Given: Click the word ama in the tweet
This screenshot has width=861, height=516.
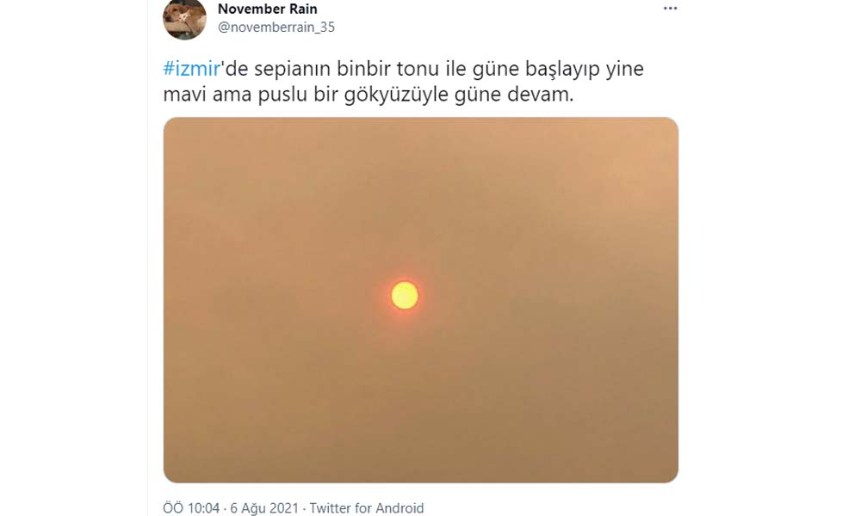Looking at the screenshot, I should pyautogui.click(x=232, y=96).
